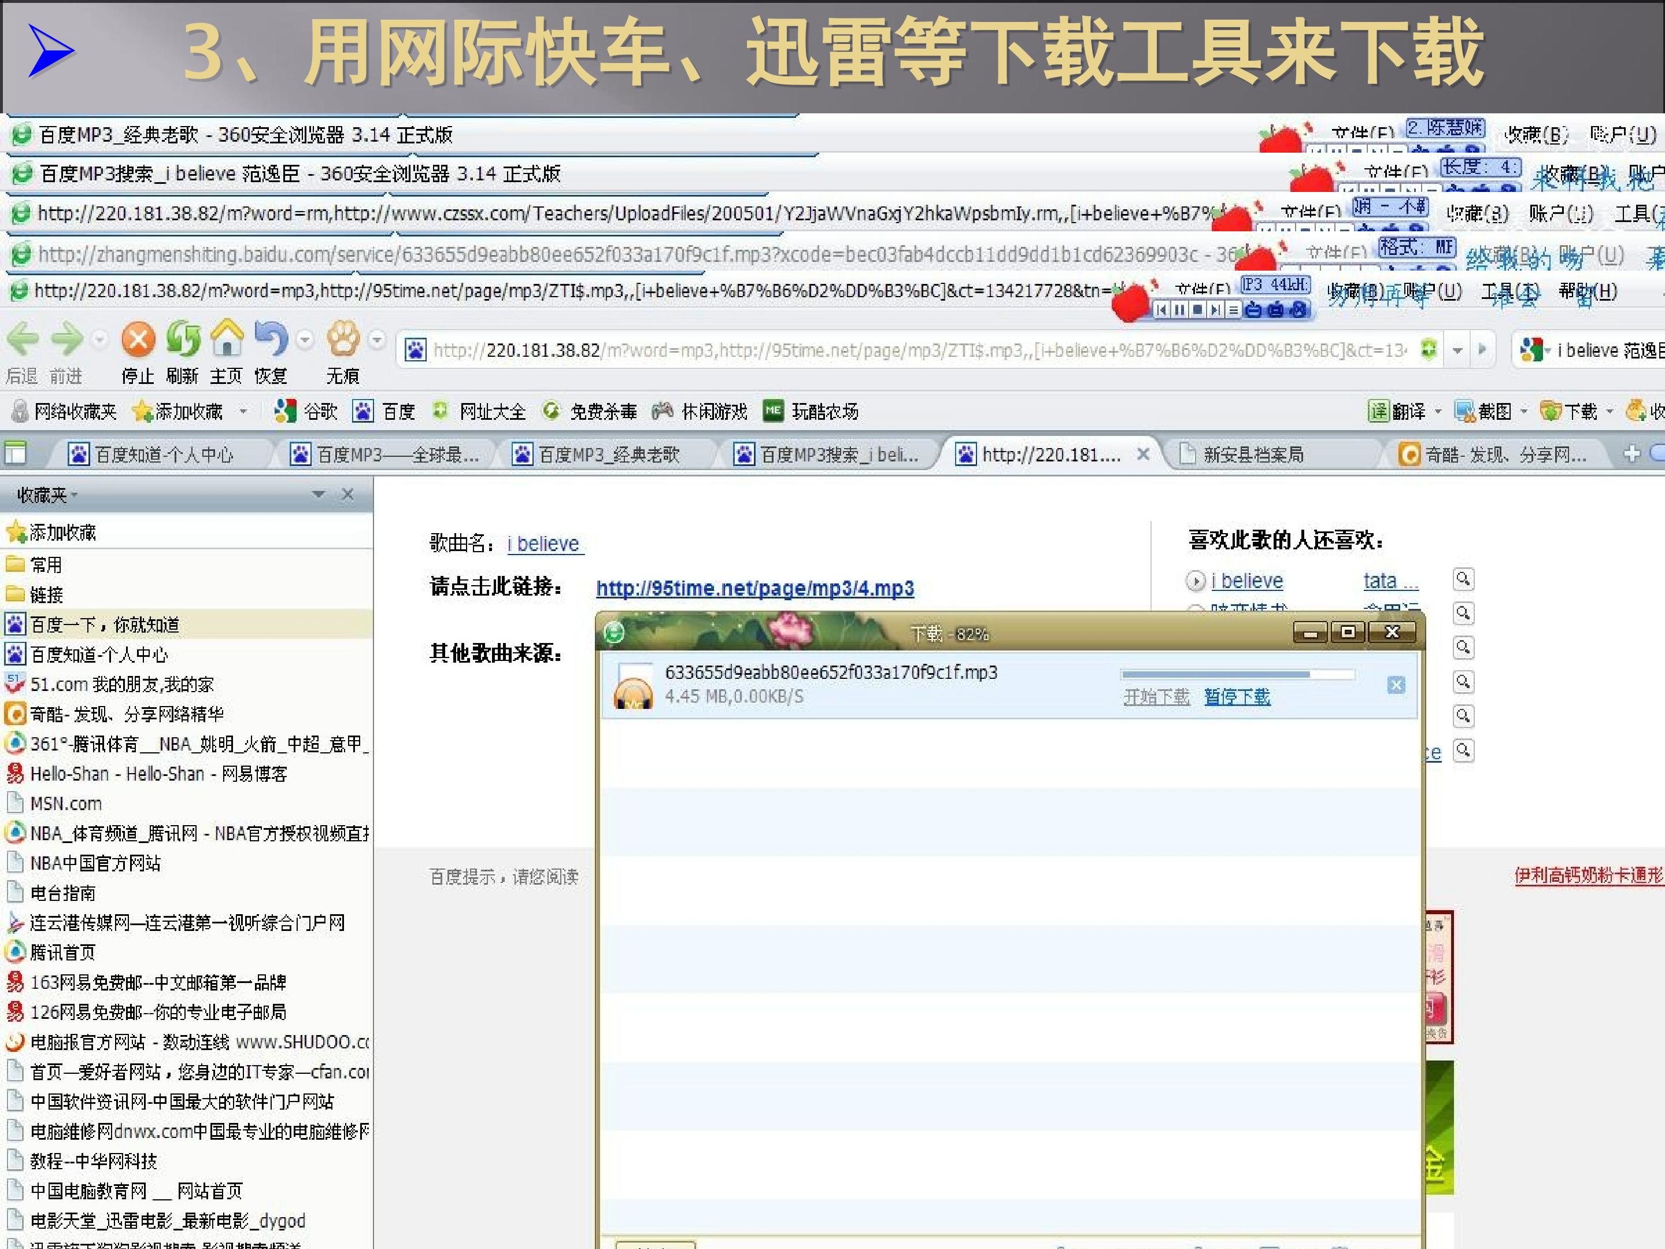
Task: Switch to the 百度MP3搜索_i beli... tab
Action: (x=827, y=454)
